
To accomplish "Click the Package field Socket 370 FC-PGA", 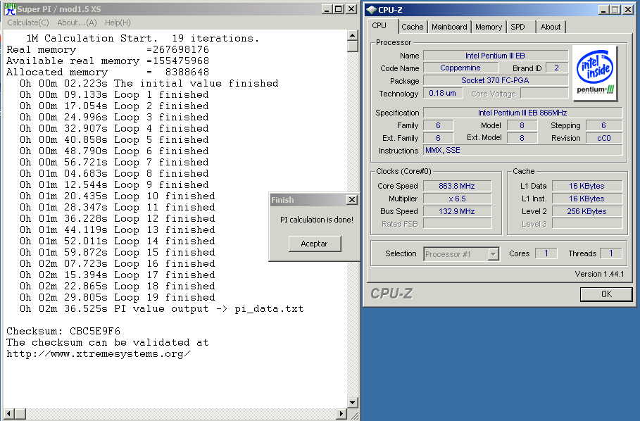I will [496, 80].
